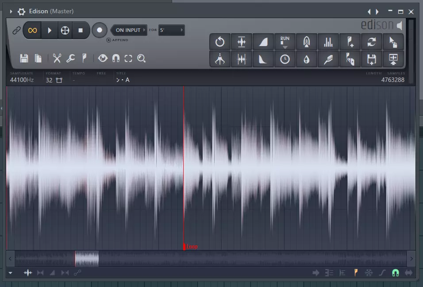Image resolution: width=423 pixels, height=287 pixels.
Task: Toggle the bottom bar list-lines icon
Action: pyautogui.click(x=329, y=273)
